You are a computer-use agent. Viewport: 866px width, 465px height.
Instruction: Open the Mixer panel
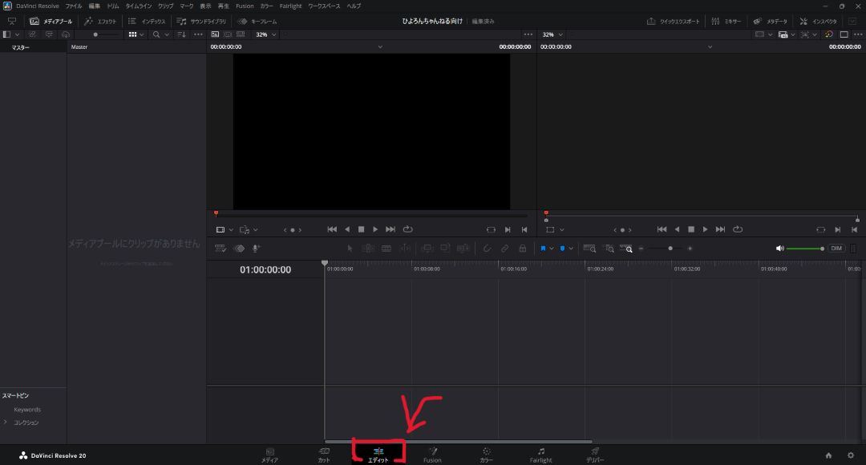[726, 21]
